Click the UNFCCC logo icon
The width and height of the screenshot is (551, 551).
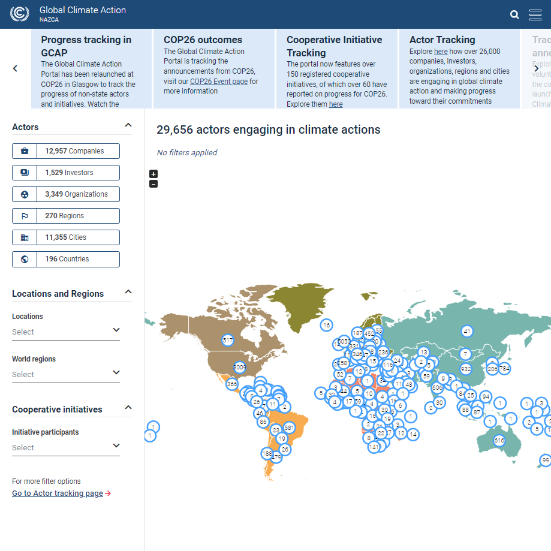[20, 14]
